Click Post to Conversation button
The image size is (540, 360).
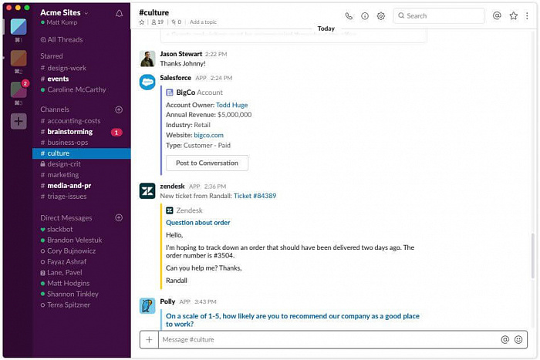tap(207, 163)
